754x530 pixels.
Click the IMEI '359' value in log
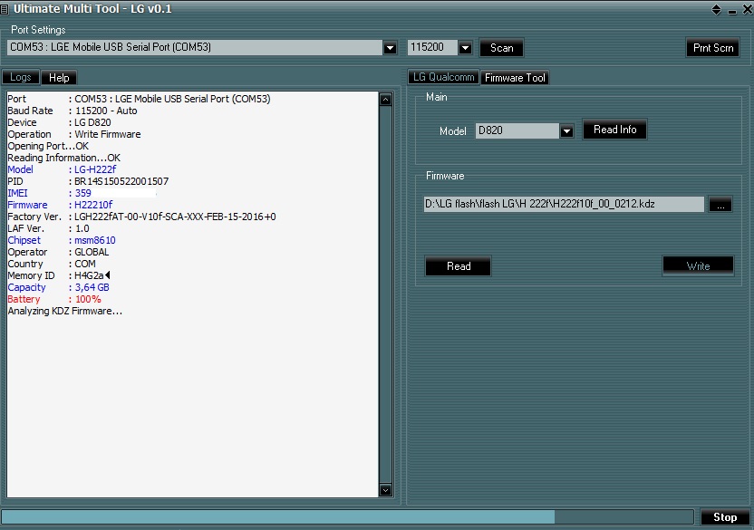(x=82, y=193)
